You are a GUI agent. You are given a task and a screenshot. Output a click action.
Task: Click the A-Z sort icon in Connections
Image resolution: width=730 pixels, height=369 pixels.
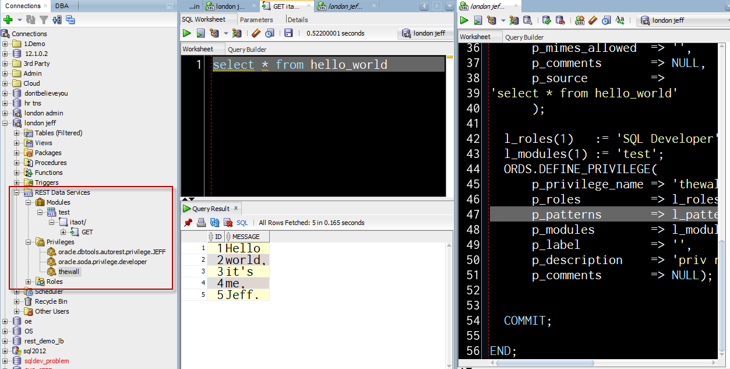[57, 20]
